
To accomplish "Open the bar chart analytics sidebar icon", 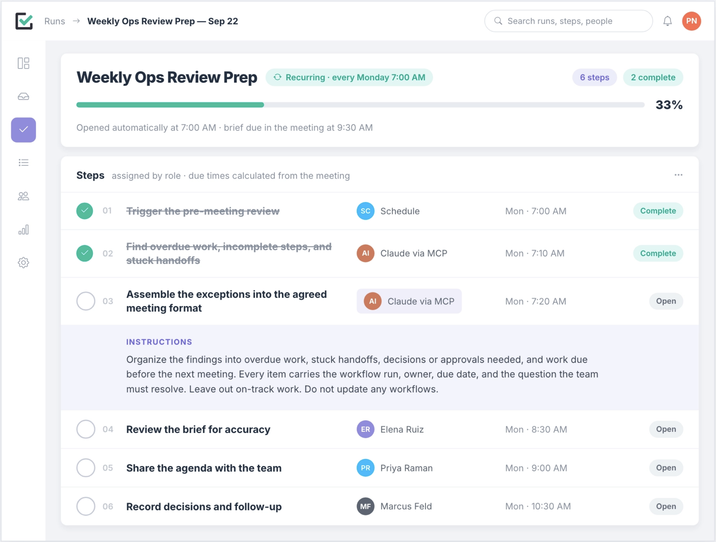I will pyautogui.click(x=23, y=229).
